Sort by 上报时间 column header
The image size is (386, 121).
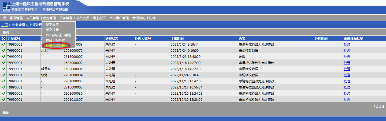click(x=177, y=39)
